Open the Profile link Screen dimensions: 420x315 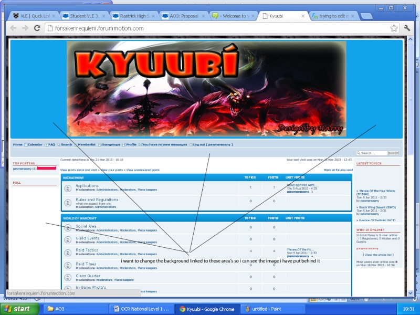[x=129, y=145]
